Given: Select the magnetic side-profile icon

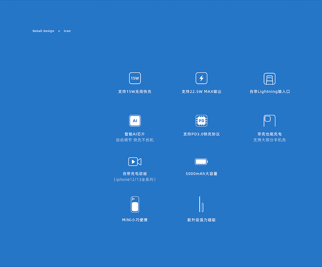Looking at the screenshot, I should tap(201, 204).
